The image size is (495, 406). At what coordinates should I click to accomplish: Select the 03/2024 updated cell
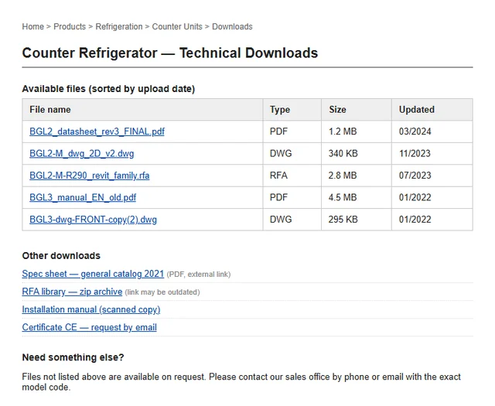[432, 131]
